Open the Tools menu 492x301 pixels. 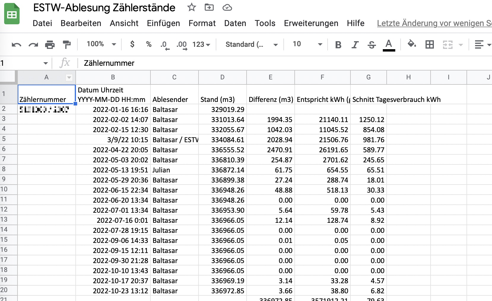(265, 23)
